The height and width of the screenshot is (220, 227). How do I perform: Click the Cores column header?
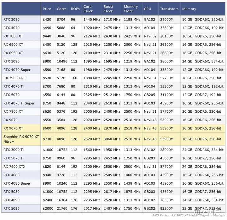click(61, 9)
